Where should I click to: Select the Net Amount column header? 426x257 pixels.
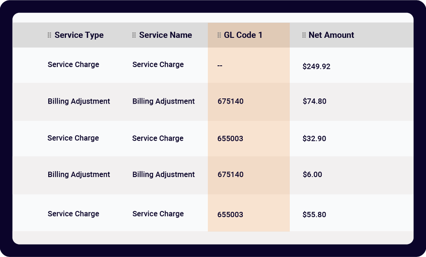331,35
